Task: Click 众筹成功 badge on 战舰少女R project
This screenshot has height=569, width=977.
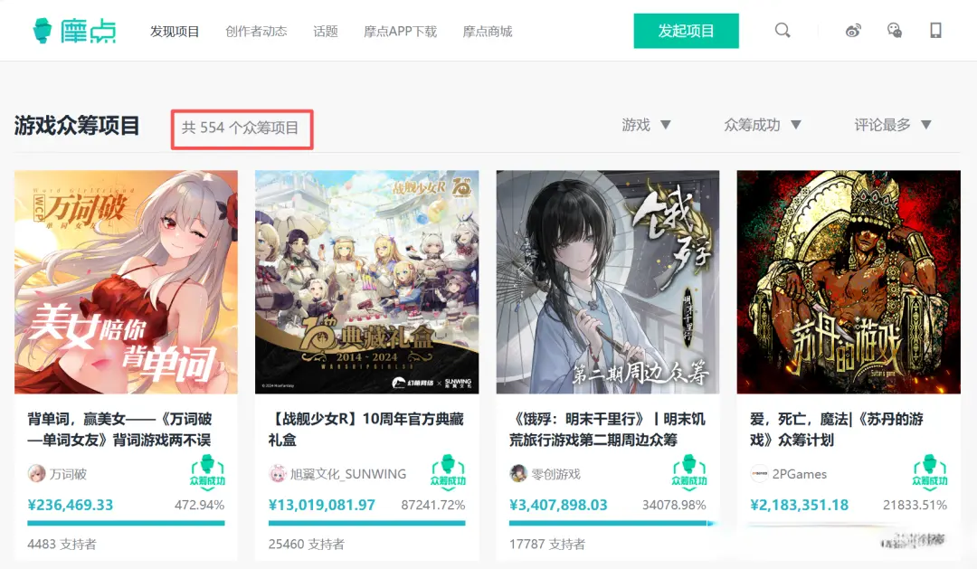Action: click(x=448, y=472)
